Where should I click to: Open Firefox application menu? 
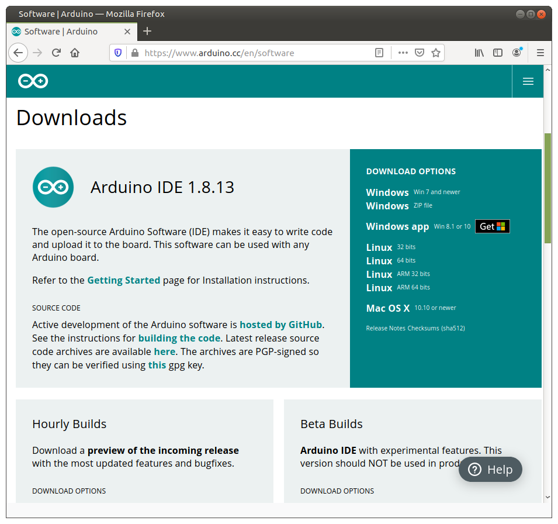(540, 53)
